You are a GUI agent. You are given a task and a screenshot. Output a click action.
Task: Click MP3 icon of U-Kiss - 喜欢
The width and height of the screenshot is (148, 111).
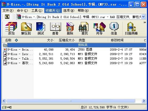coord(5,63)
